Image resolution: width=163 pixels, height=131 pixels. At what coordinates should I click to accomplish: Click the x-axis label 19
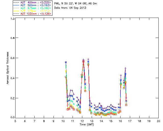pos(149,121)
